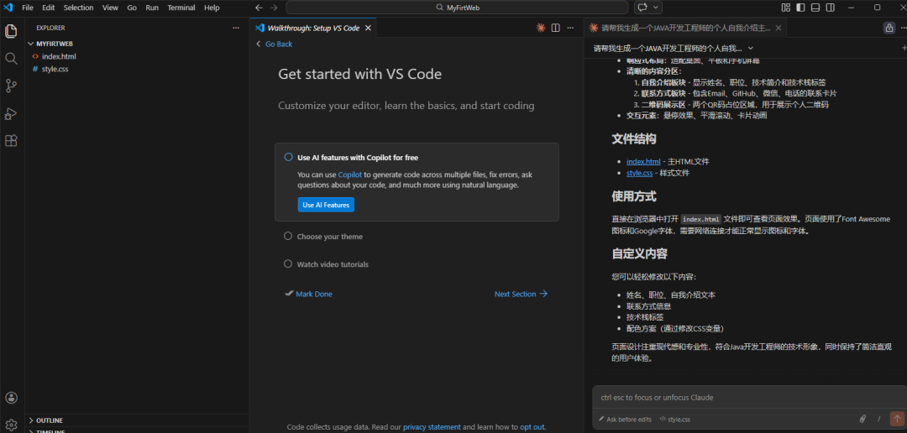Click the slash command icon

(878, 419)
